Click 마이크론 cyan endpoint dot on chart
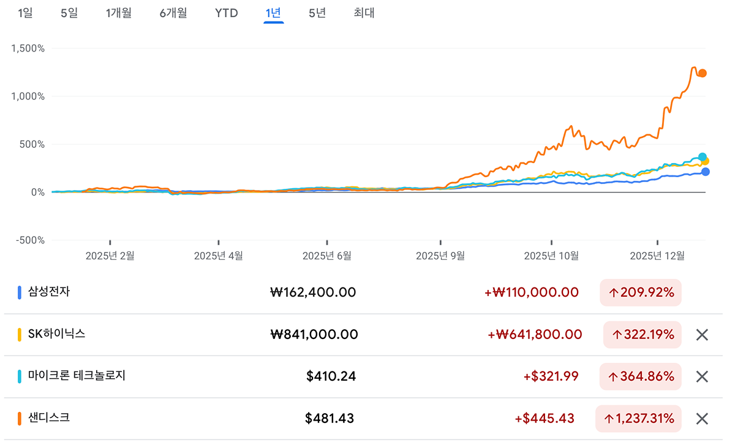This screenshot has height=442, width=735. click(703, 157)
